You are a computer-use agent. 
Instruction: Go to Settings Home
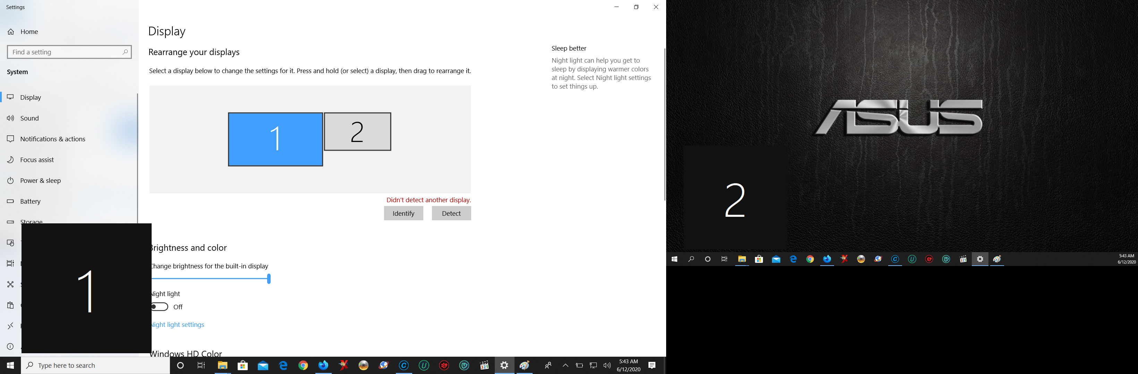pyautogui.click(x=29, y=32)
